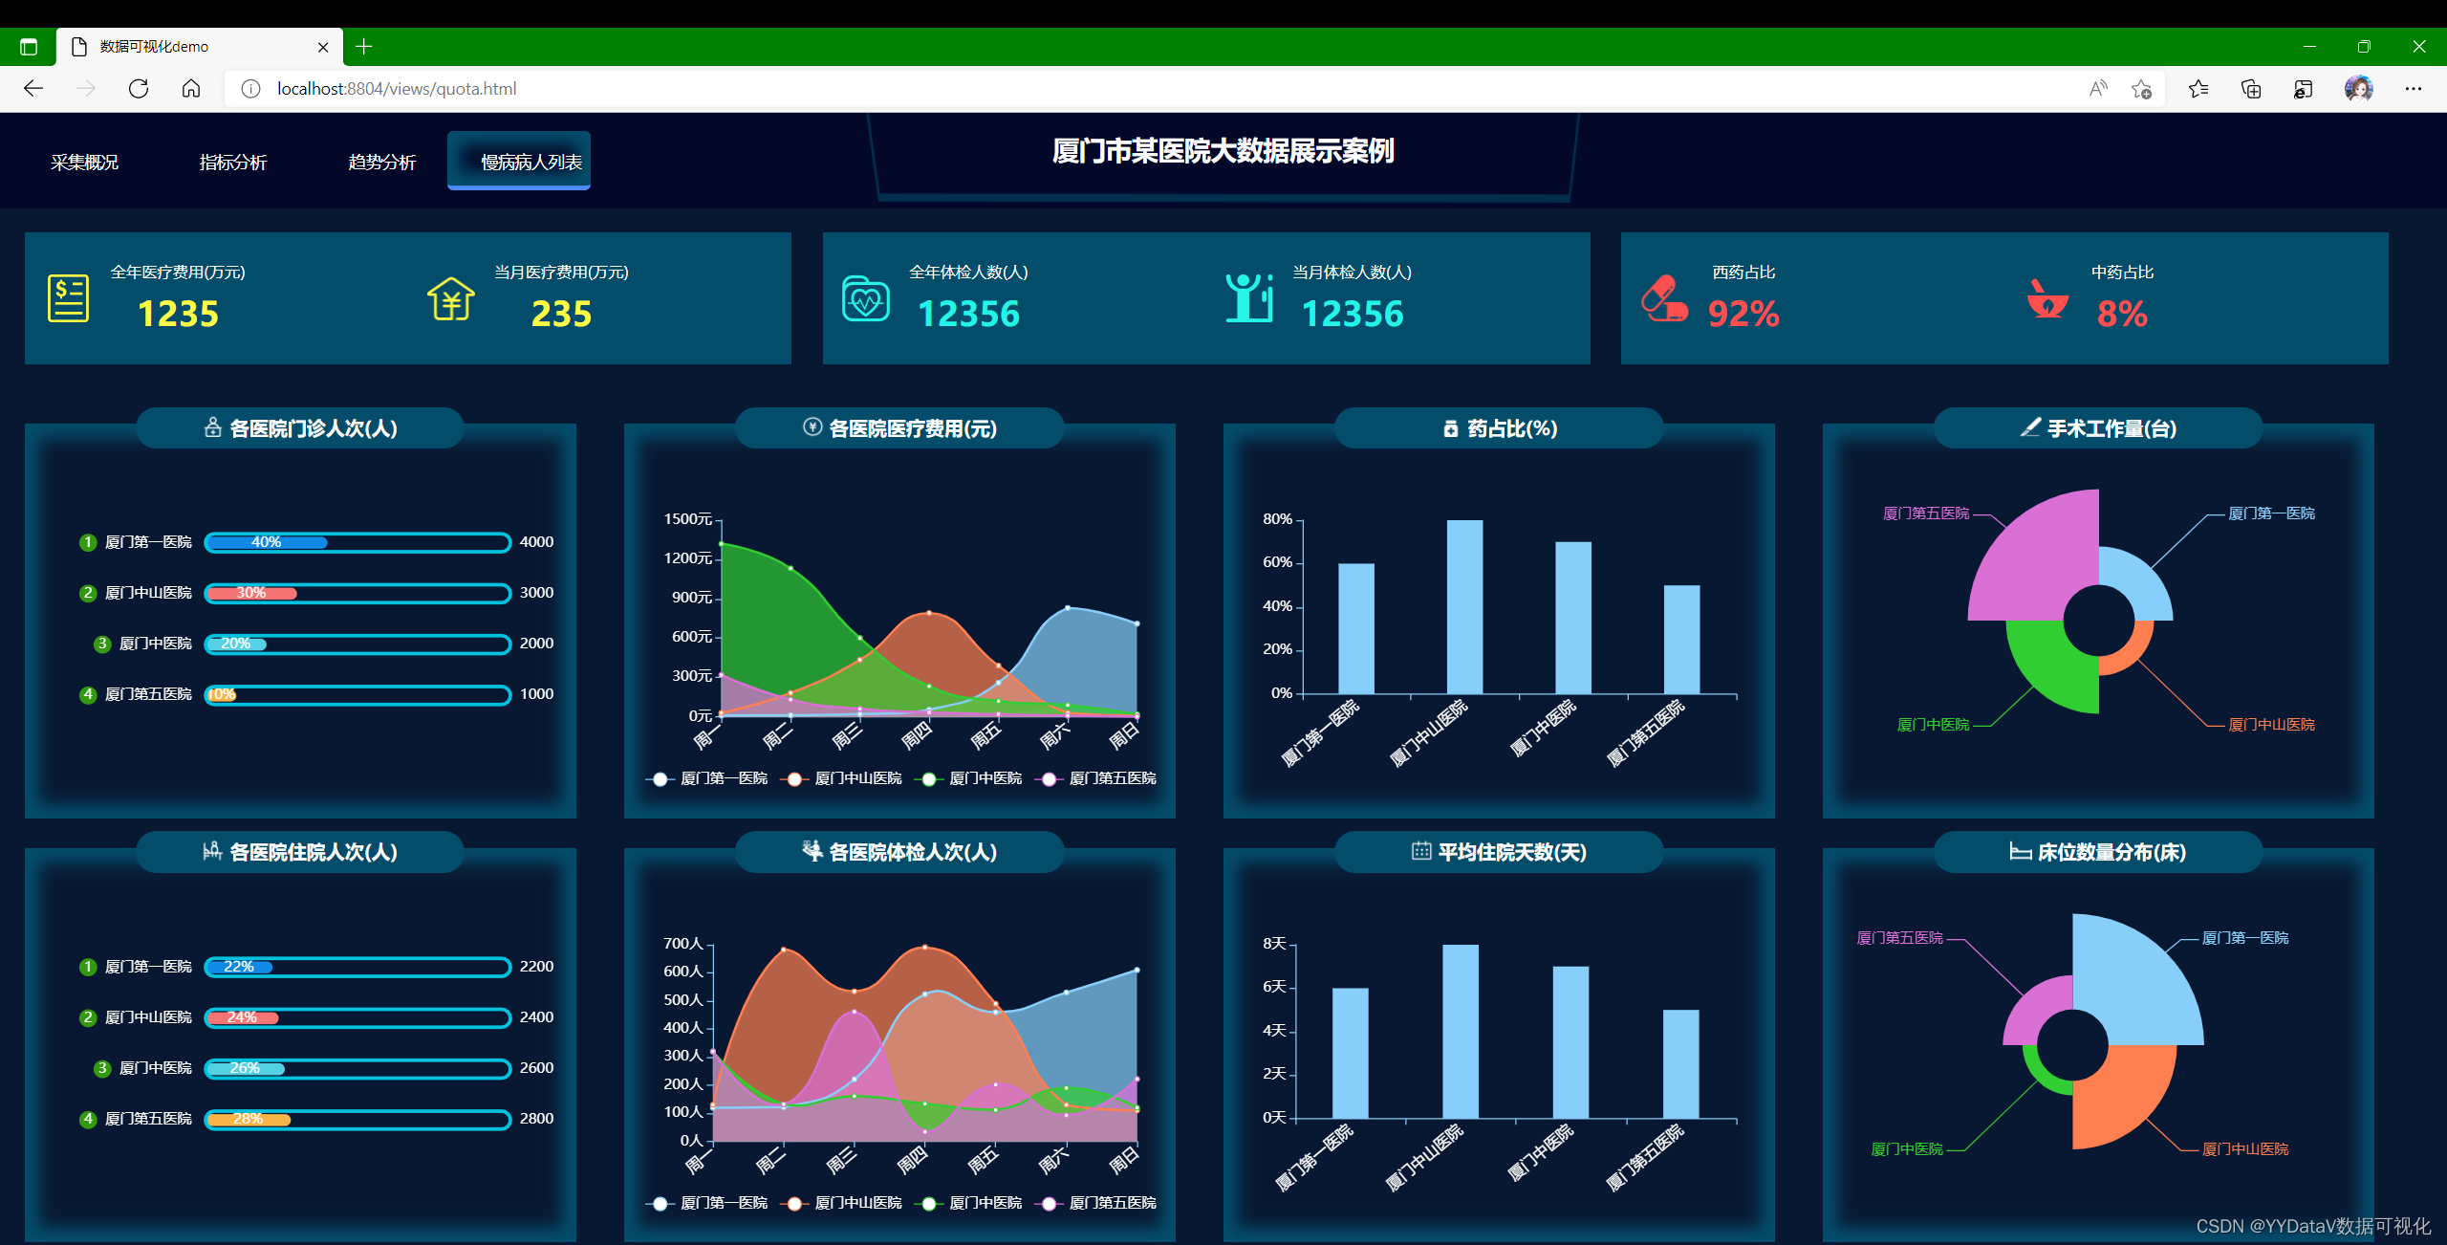Open the vertical tabs dropdown in browser
2447x1245 pixels.
[x=30, y=46]
